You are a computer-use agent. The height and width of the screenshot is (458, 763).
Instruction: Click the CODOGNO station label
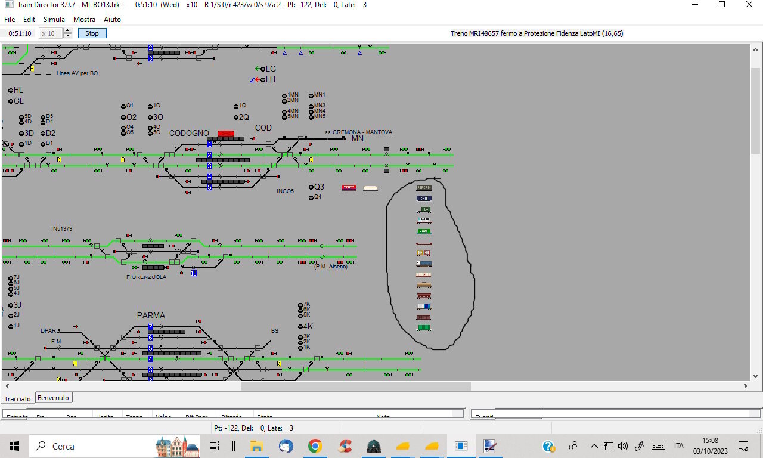point(189,134)
